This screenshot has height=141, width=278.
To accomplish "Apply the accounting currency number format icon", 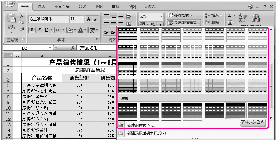I will pyautogui.click(x=143, y=24).
